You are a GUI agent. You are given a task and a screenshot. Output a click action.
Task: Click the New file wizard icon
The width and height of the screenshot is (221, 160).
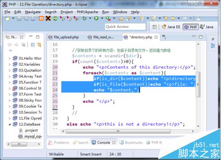tap(8, 19)
